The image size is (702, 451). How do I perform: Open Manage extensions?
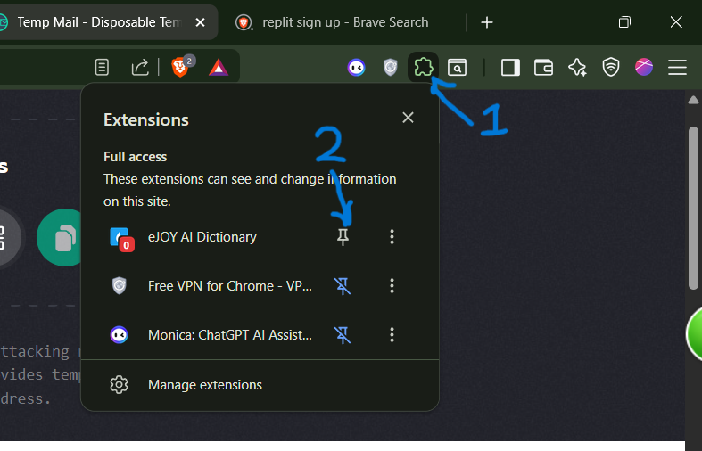260,385
